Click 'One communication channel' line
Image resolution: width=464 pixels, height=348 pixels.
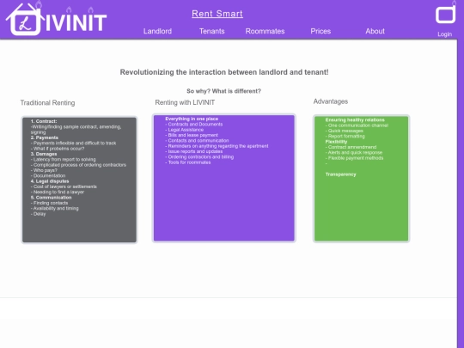click(357, 125)
